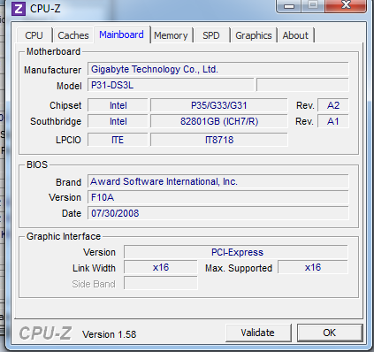The width and height of the screenshot is (374, 352).
Task: Click the BIOS brand Award Software International field
Action: tap(218, 181)
